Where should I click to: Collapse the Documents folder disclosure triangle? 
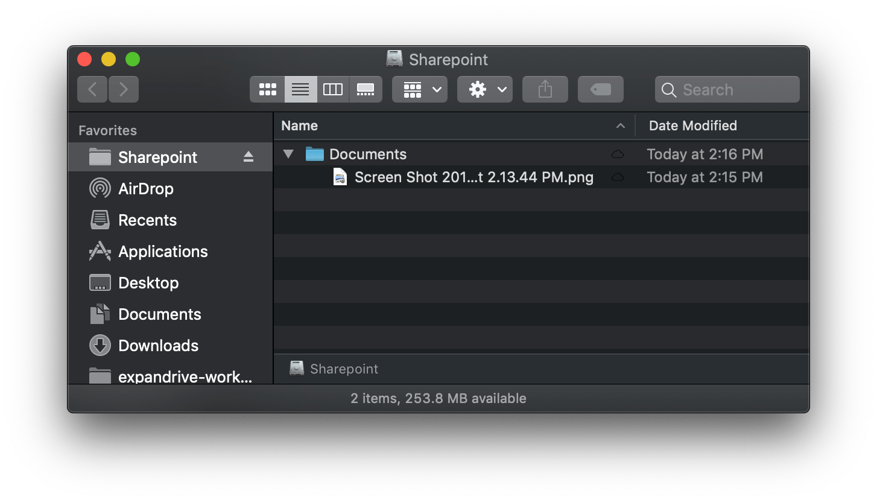tap(288, 154)
